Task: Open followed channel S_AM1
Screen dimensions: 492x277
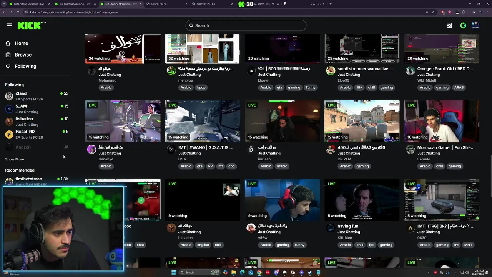Action: (x=37, y=109)
